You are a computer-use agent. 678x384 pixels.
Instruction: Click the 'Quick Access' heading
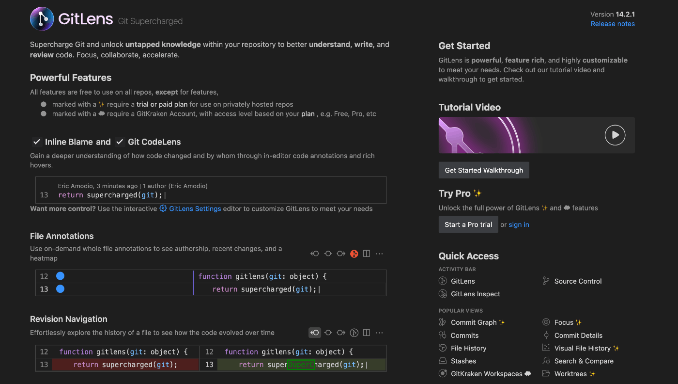point(468,256)
